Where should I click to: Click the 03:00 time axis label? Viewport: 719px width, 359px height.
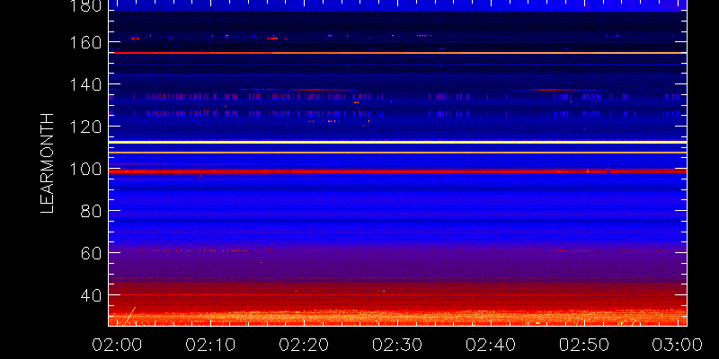pos(679,345)
